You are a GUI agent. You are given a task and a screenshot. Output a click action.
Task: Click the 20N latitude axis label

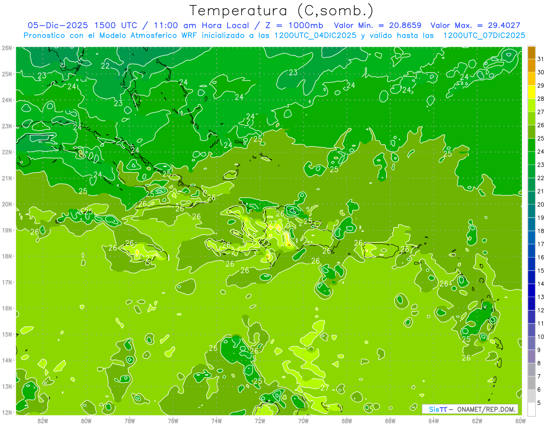click(6, 204)
